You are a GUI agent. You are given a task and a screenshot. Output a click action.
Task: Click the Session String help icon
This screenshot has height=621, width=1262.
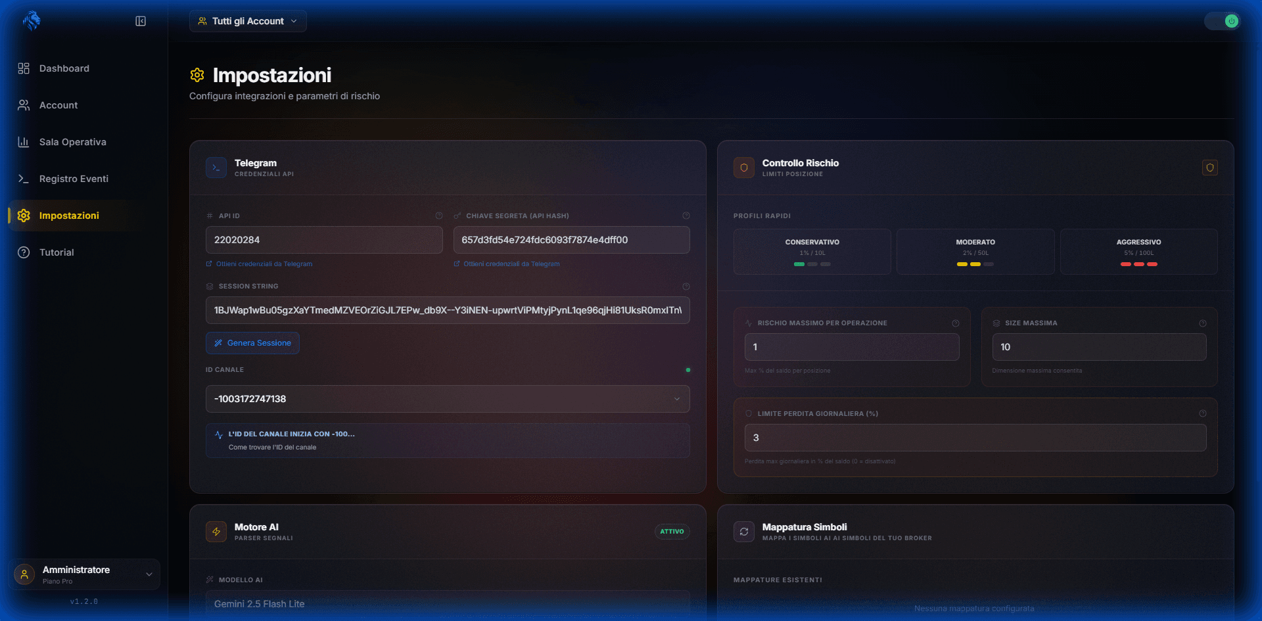686,287
